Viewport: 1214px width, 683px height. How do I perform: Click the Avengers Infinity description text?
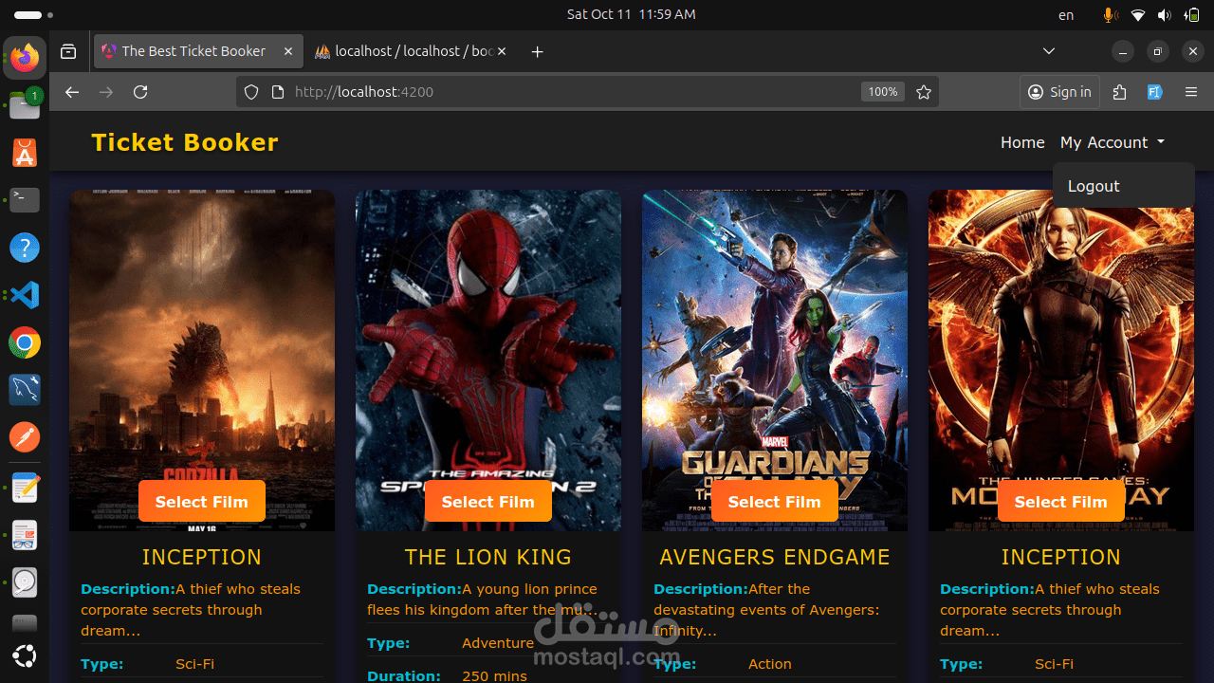766,610
